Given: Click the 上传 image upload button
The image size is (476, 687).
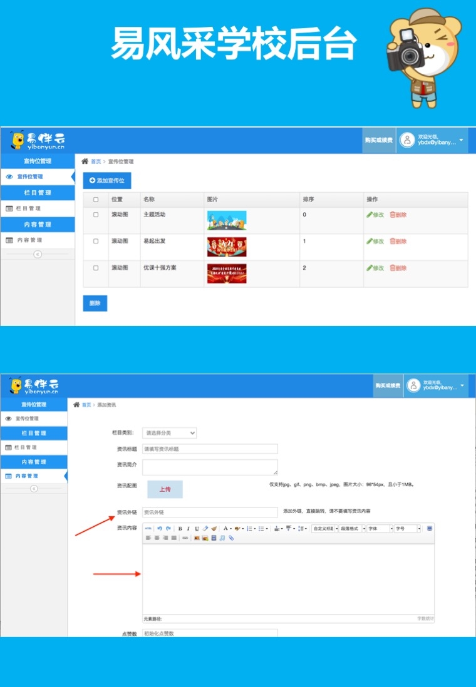Looking at the screenshot, I should point(165,489).
